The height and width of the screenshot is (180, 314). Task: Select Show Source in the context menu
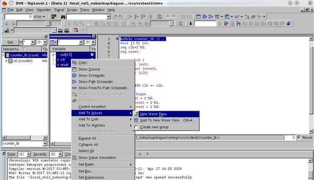pos(103,69)
